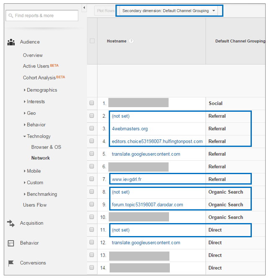This screenshot has height=280, width=274.
Task: Collapse sidebar with the left arrow
Action: (x=84, y=8)
